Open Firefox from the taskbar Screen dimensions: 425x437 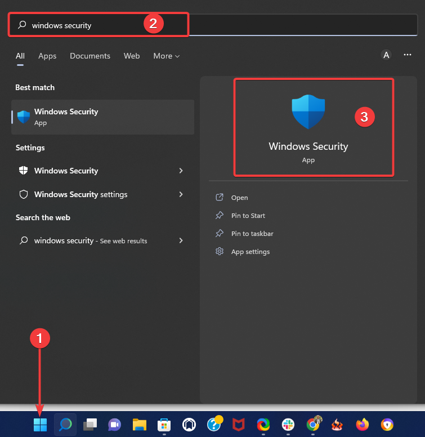click(x=363, y=425)
